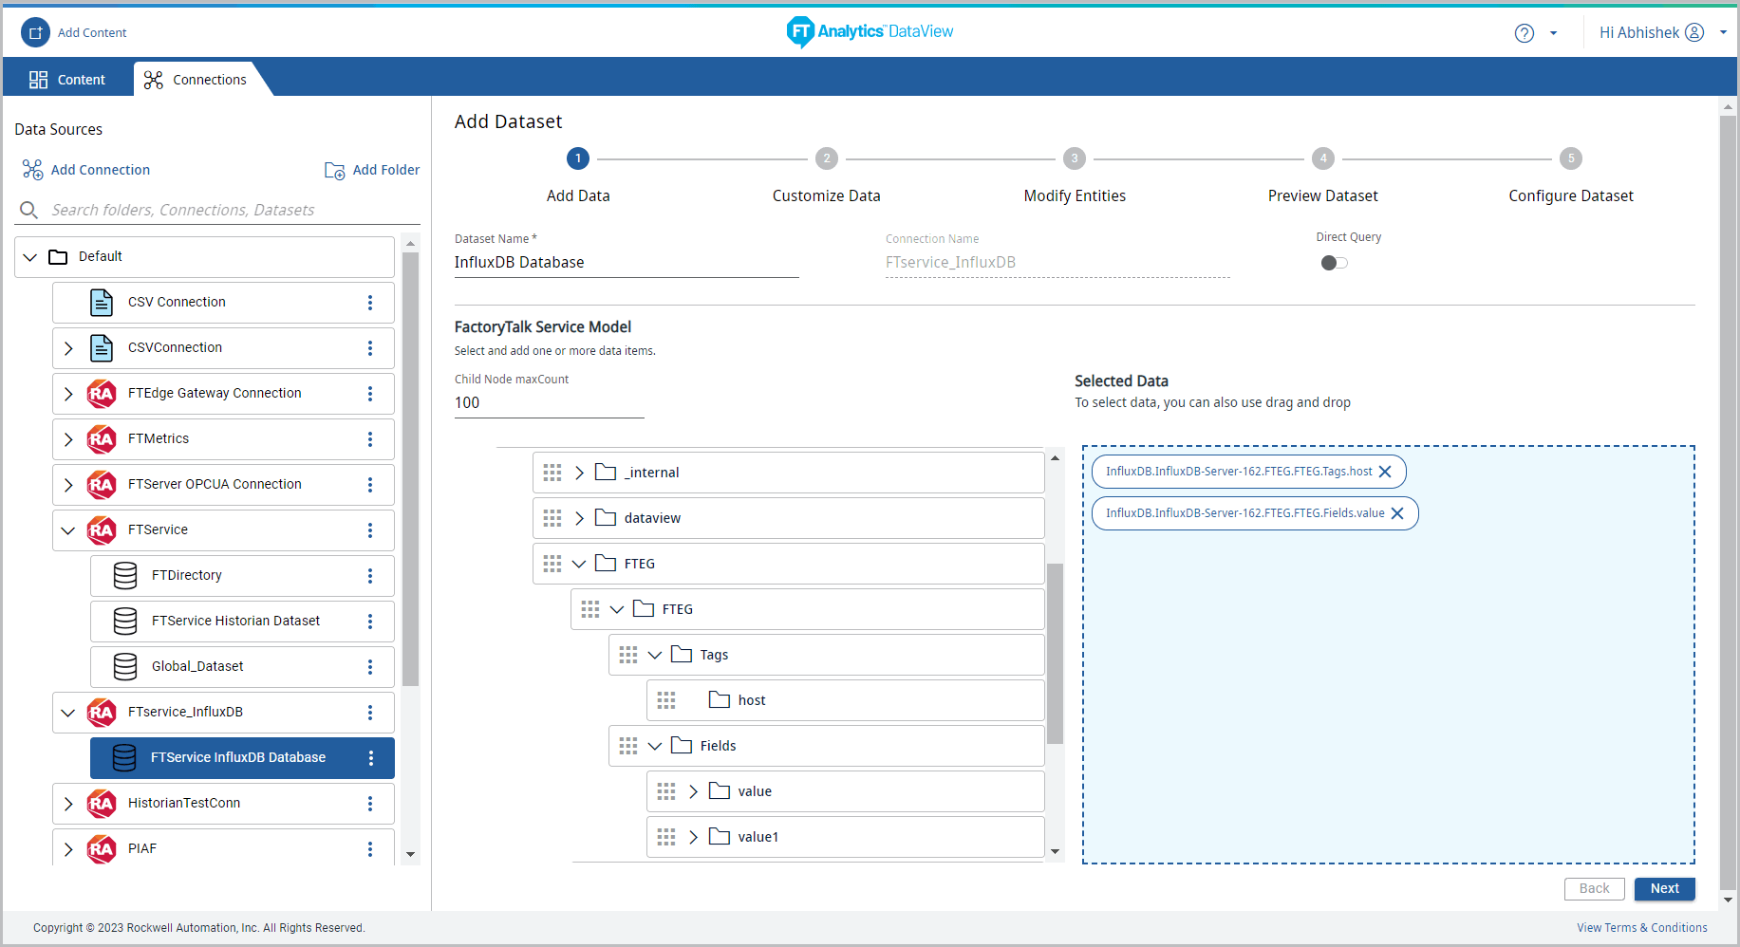Collapse the Tags folder in tree

655,655
